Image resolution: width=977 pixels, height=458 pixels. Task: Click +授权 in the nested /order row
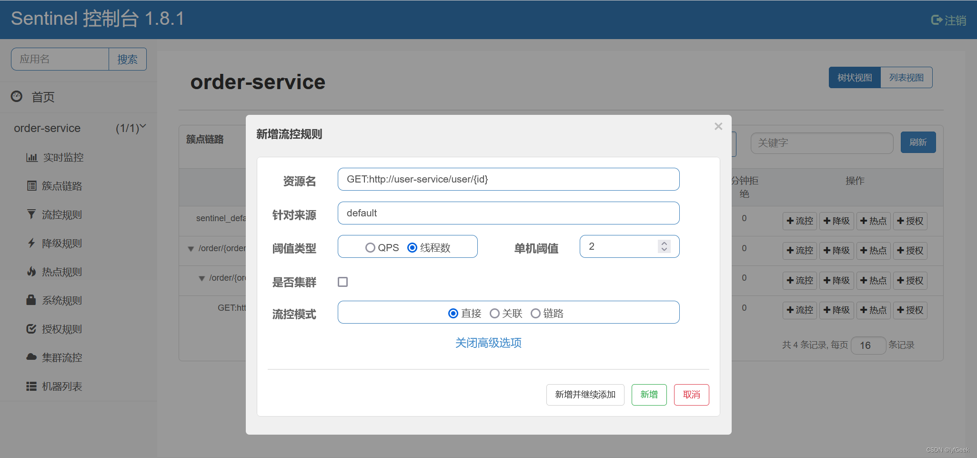(x=910, y=280)
